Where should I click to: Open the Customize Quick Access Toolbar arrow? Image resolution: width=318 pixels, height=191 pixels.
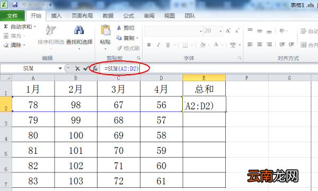[50, 5]
